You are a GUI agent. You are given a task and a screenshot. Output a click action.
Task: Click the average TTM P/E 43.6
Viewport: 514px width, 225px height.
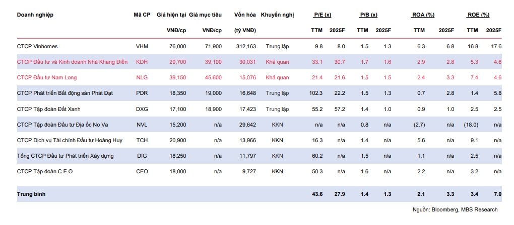pyautogui.click(x=317, y=194)
